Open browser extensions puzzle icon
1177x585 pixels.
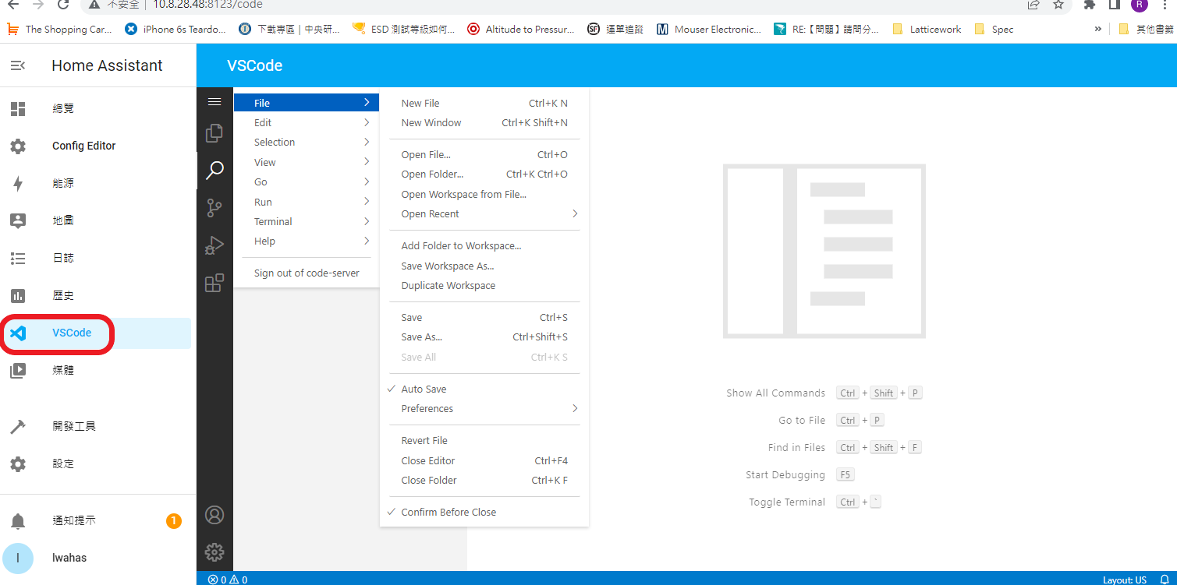1090,5
